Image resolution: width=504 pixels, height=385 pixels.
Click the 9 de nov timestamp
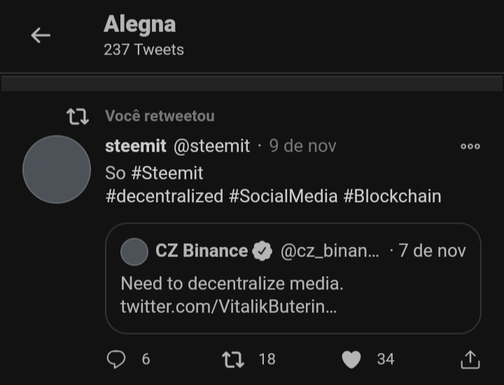click(303, 146)
